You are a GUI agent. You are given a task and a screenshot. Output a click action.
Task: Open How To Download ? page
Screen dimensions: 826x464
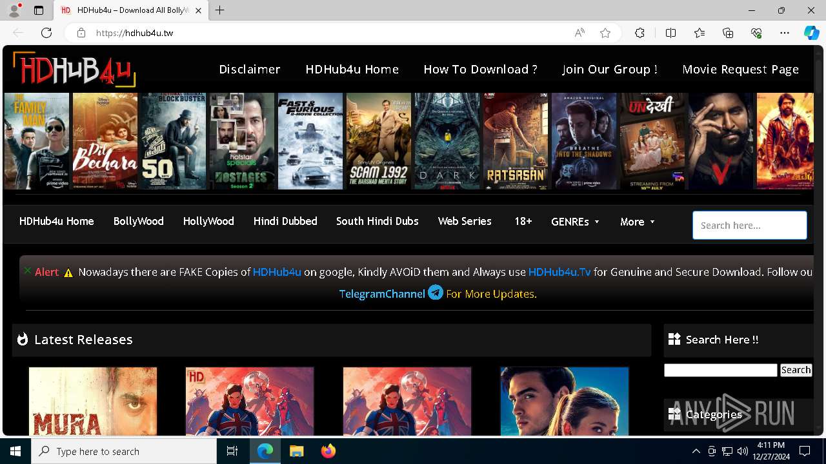pos(481,69)
